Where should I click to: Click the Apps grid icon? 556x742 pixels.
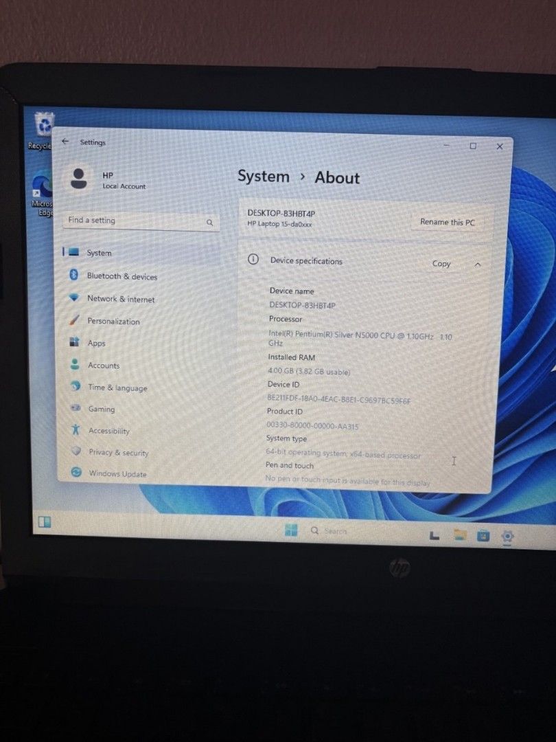click(74, 341)
